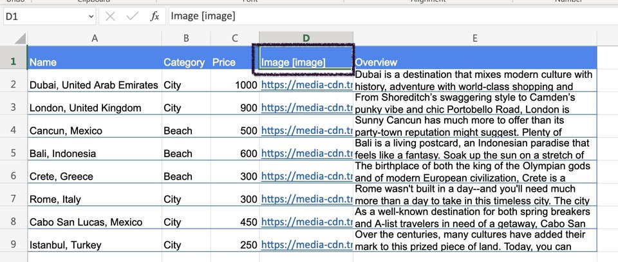Click the formula bar with Image [image]
Viewport: 618px width, 262px height.
pyautogui.click(x=393, y=17)
